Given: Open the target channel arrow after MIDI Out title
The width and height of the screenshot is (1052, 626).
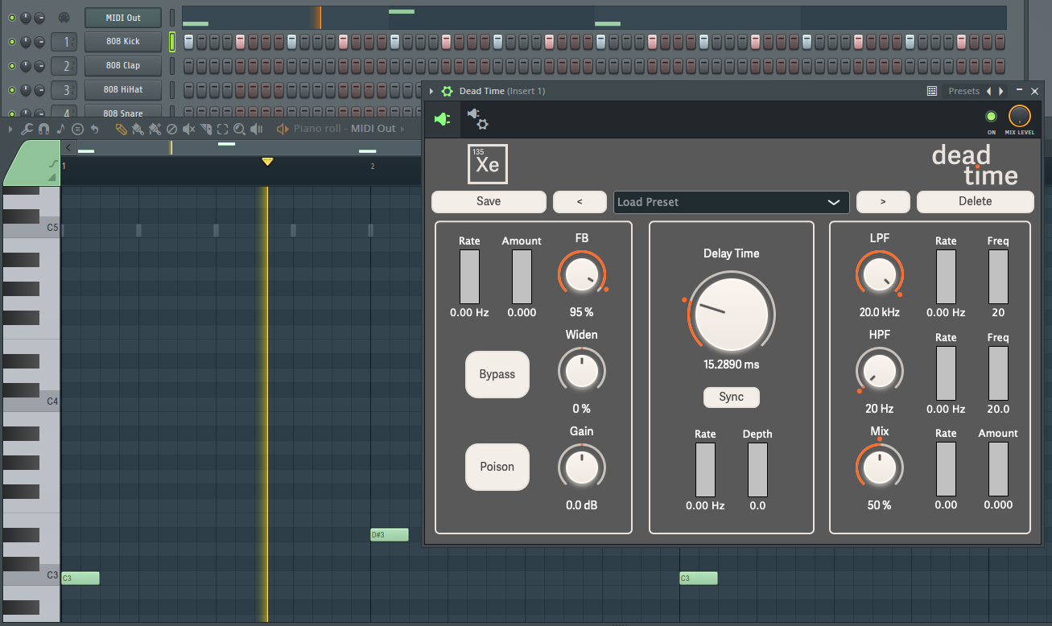Looking at the screenshot, I should pos(402,129).
